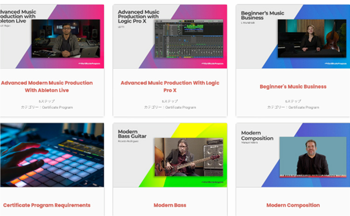Screen dimensions: 350x216
Task: Open the Modern Bass title link
Action: pos(170,205)
